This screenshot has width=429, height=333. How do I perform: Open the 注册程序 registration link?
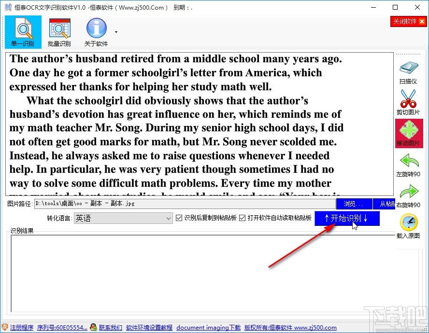(x=22, y=327)
